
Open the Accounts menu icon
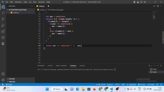[x=3, y=74]
